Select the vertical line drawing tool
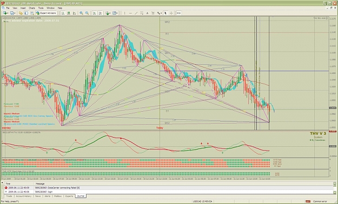Image resolution: width=338 pixels, height=204 pixels. click(x=124, y=13)
